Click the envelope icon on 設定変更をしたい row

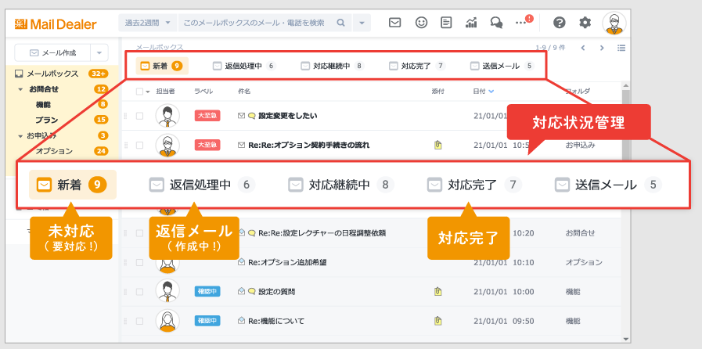(241, 116)
